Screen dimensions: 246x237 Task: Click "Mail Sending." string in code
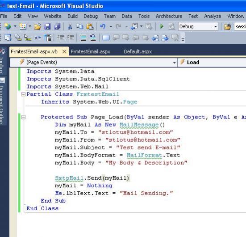(x=146, y=193)
